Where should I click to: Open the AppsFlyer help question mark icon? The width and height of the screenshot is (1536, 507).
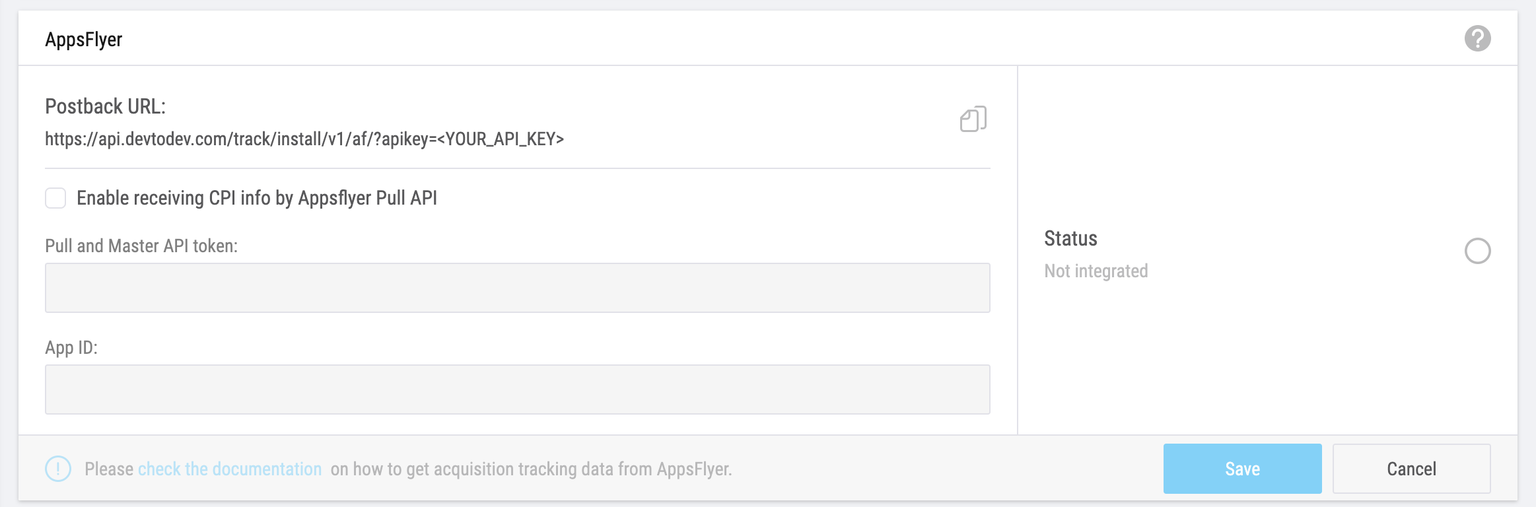click(x=1477, y=38)
